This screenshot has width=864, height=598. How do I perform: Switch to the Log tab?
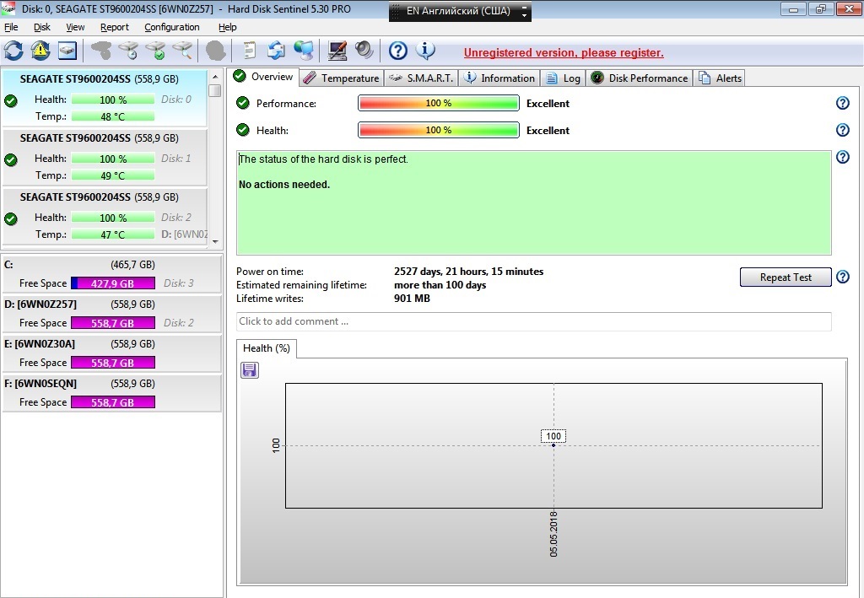[563, 78]
